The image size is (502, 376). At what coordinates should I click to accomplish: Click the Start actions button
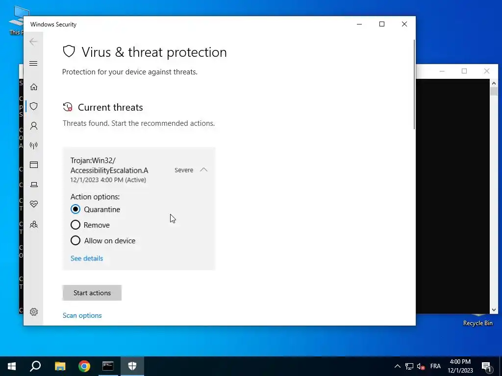coord(92,293)
